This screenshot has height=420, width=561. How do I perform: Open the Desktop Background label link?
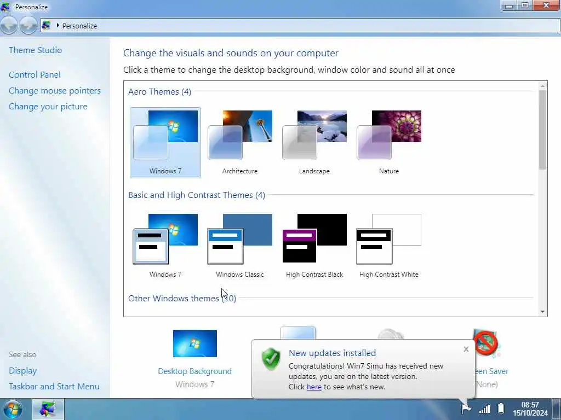pyautogui.click(x=195, y=371)
